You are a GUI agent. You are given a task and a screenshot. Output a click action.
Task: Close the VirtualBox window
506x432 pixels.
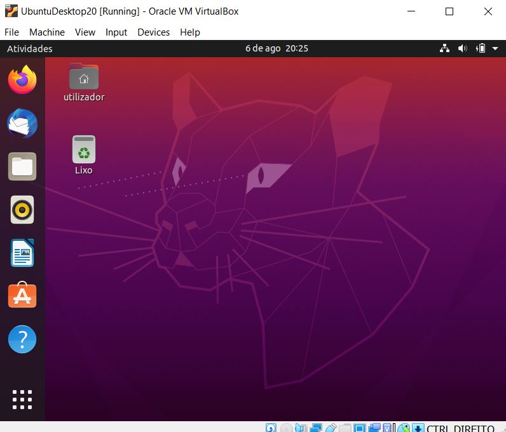coord(488,11)
